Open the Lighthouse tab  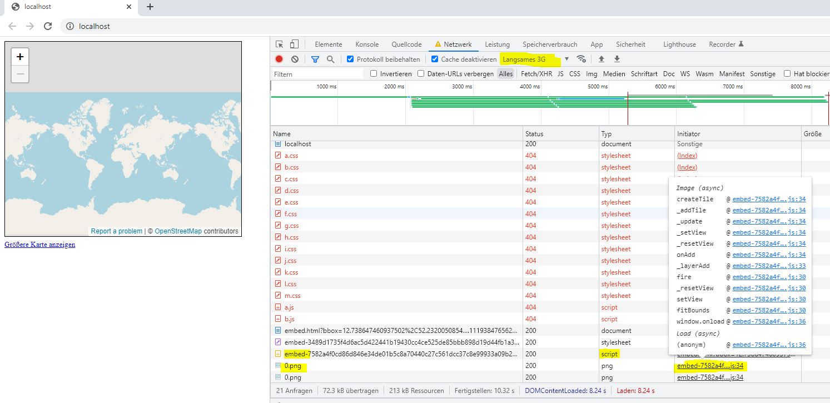point(679,44)
